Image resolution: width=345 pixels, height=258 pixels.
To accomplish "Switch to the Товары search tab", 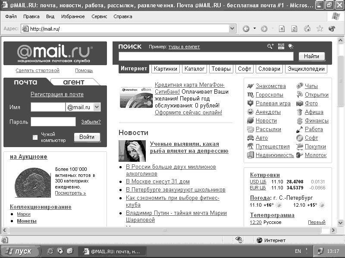I will coord(221,69).
